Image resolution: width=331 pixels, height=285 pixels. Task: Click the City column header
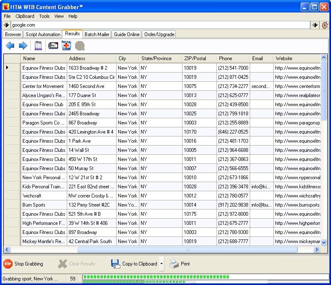tap(127, 58)
